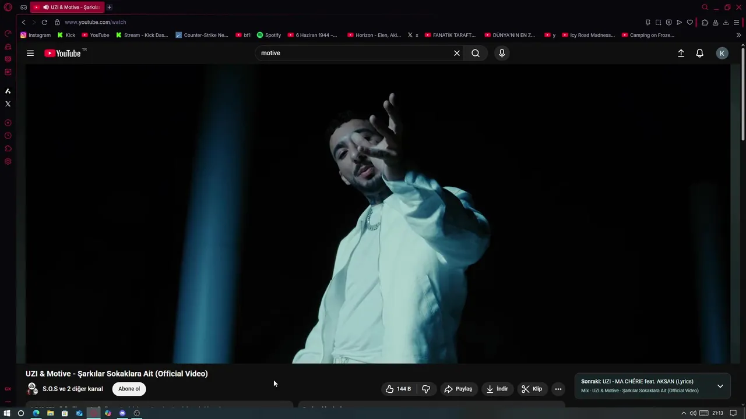746x419 pixels.
Task: Open bf1 bookmark
Action: click(x=243, y=35)
